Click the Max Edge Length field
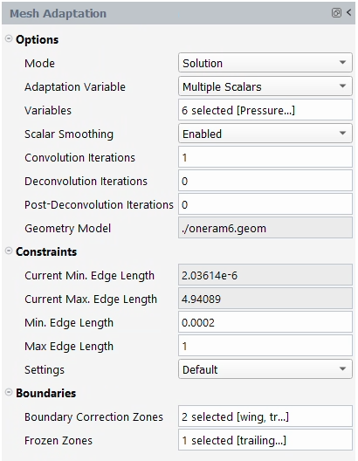The image size is (358, 461). [x=265, y=346]
